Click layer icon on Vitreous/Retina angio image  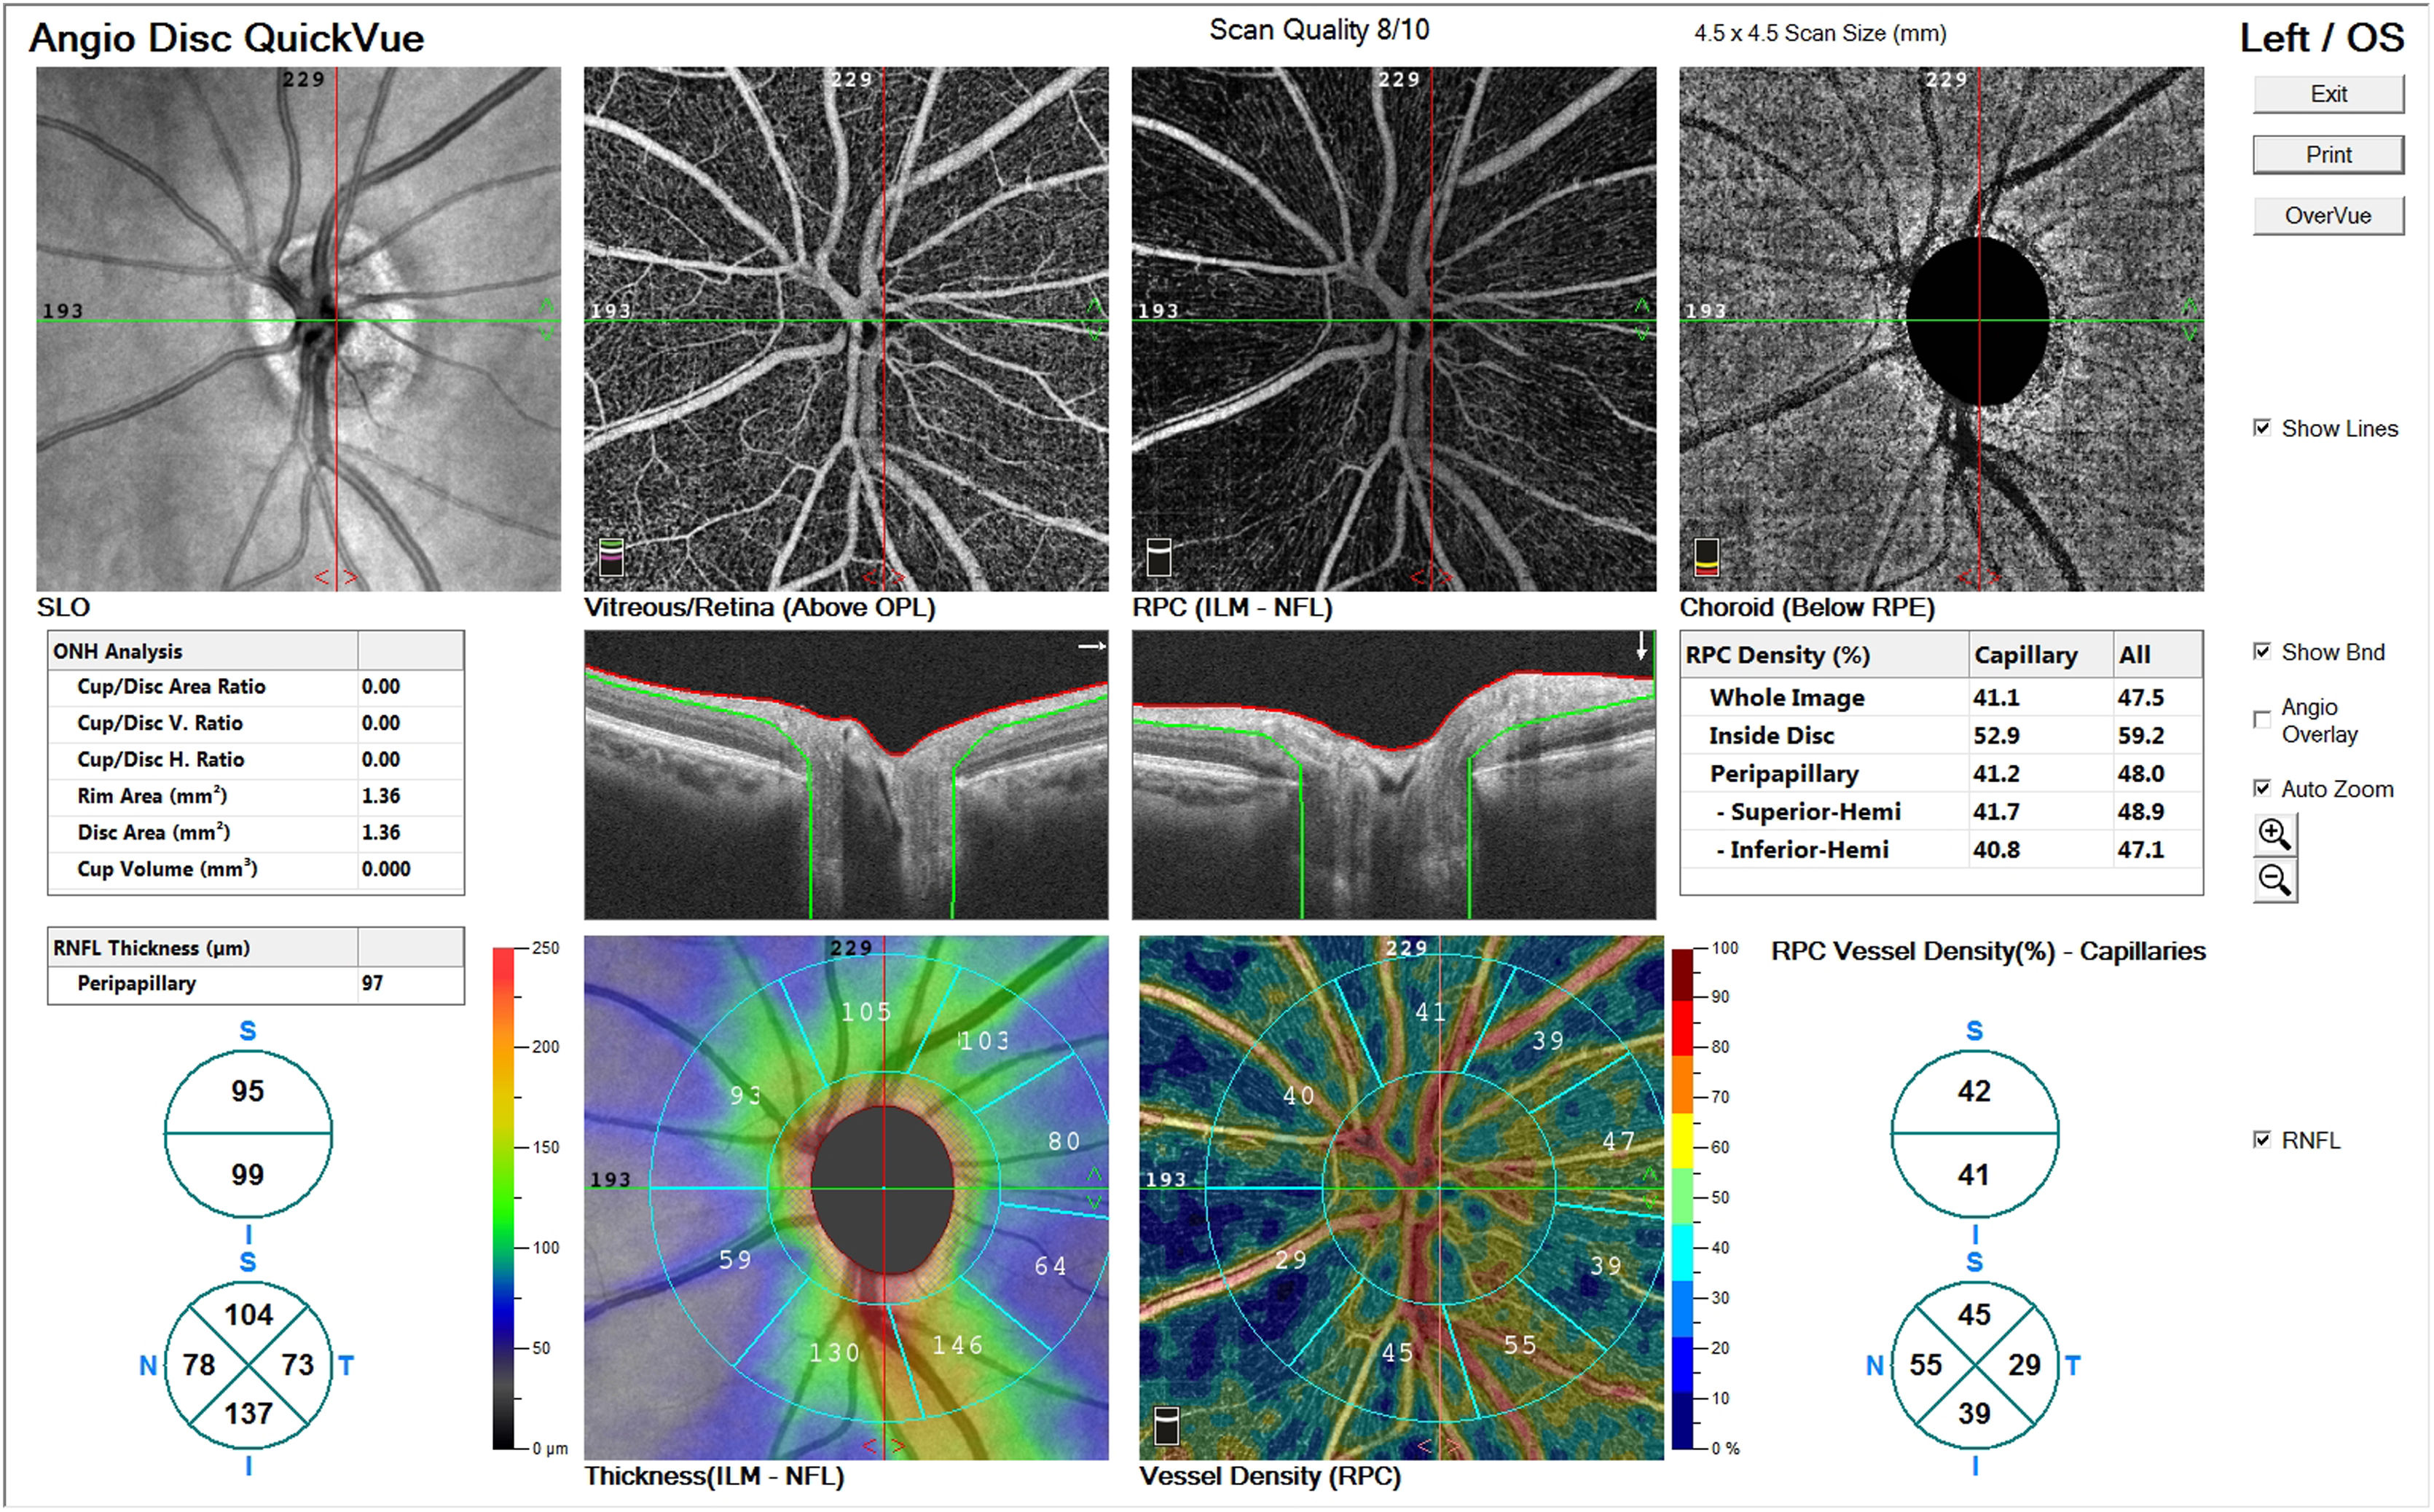click(x=611, y=557)
